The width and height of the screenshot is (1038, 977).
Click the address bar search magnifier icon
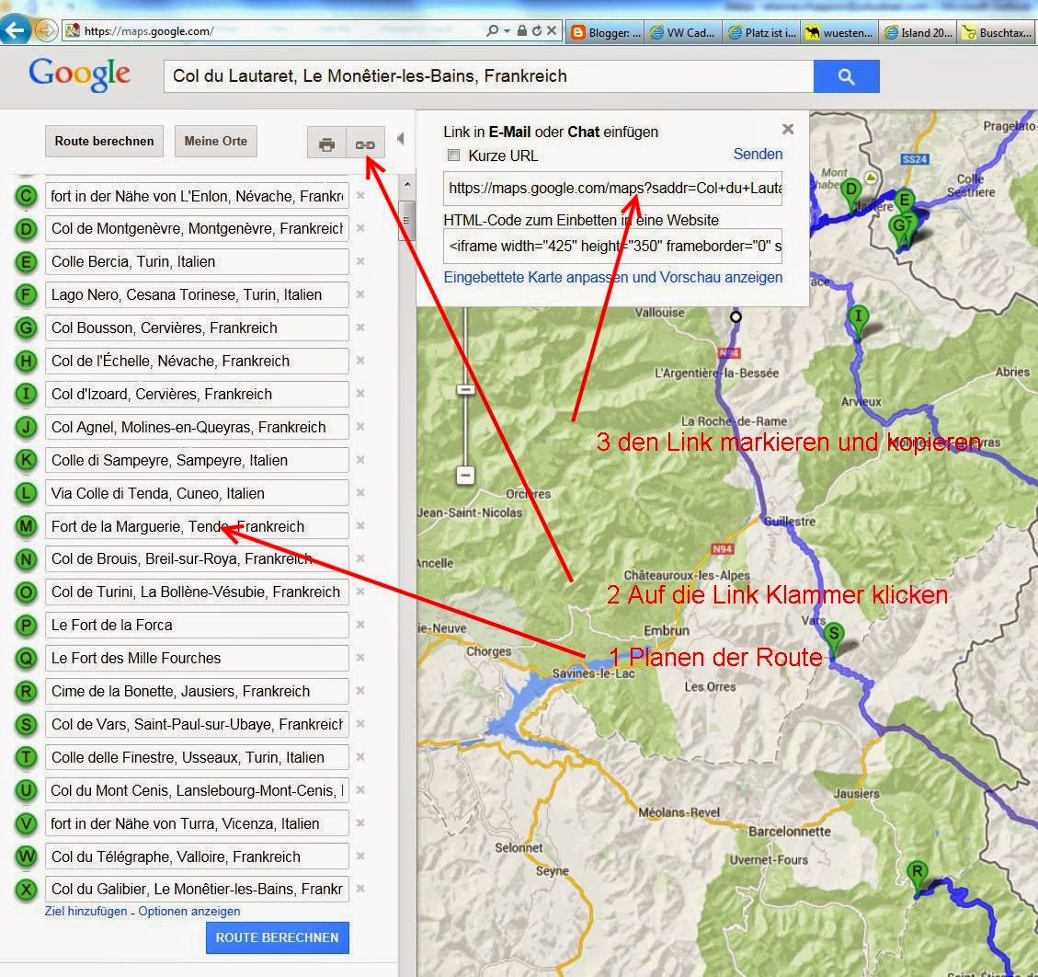[492, 30]
